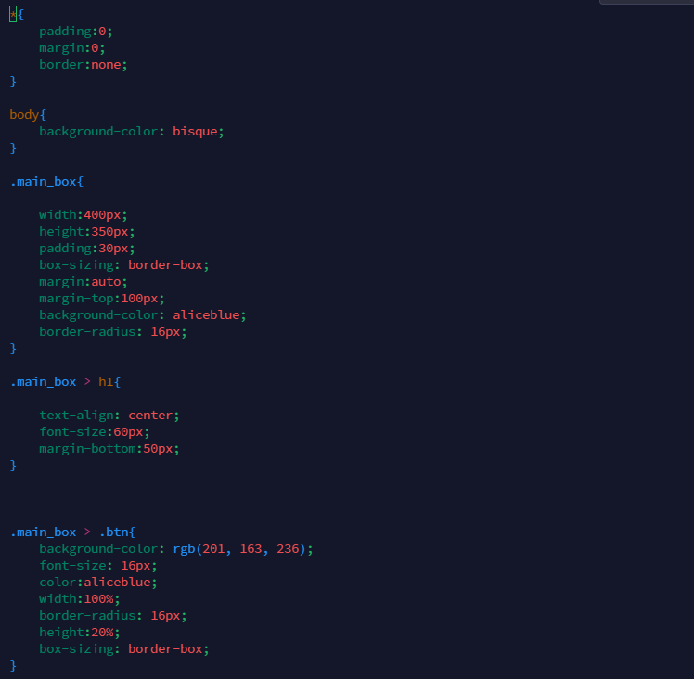Image resolution: width=694 pixels, height=679 pixels.
Task: Click the 'height:20%;' declaration
Action: (80, 632)
